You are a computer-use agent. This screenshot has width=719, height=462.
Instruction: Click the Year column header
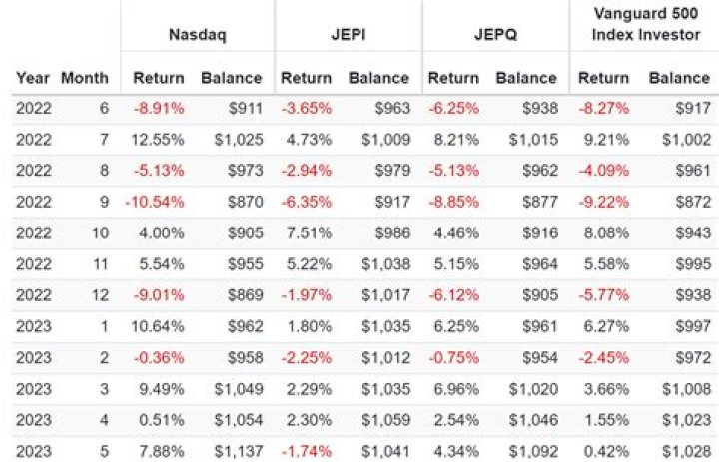[32, 78]
